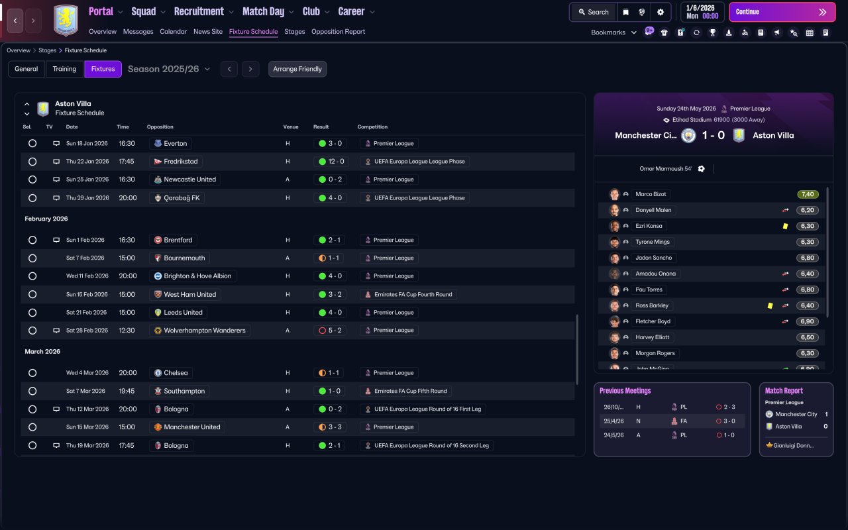Switch to the Training tab
848x530 pixels.
click(64, 69)
